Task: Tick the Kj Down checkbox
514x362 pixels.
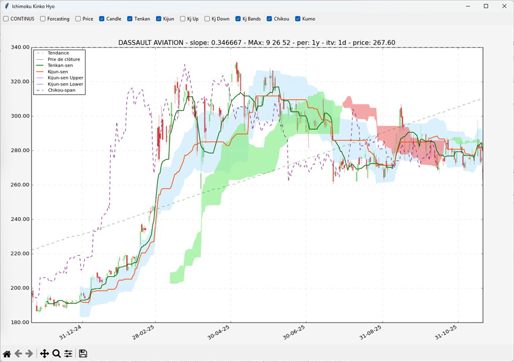Action: tap(208, 19)
